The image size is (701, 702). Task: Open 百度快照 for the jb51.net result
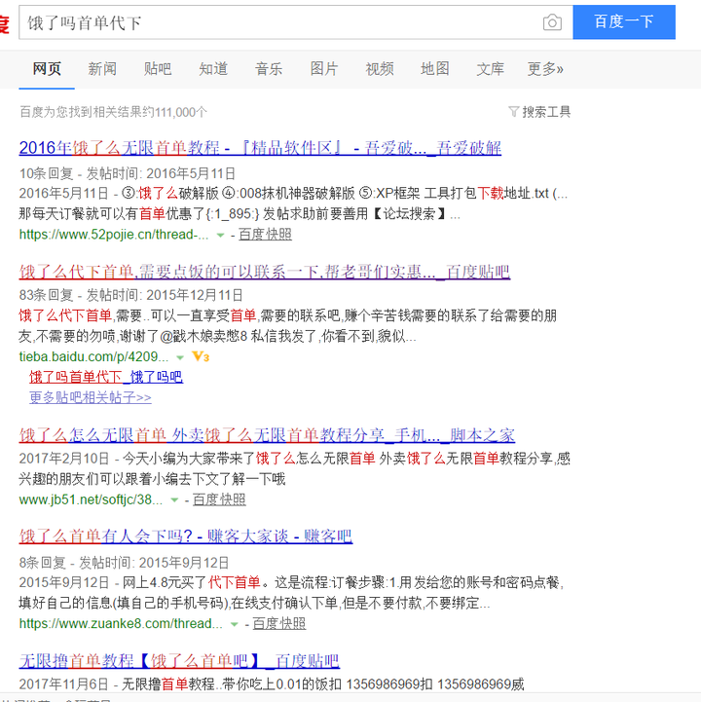[219, 499]
